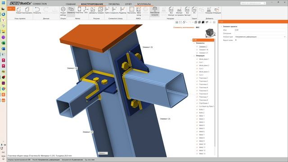Open Excel from the Windows taskbar
The width and height of the screenshot is (288, 162).
(3, 43)
